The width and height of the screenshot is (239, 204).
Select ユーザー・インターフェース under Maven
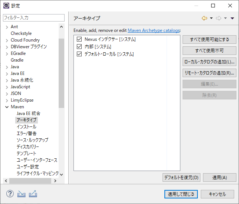click(37, 160)
